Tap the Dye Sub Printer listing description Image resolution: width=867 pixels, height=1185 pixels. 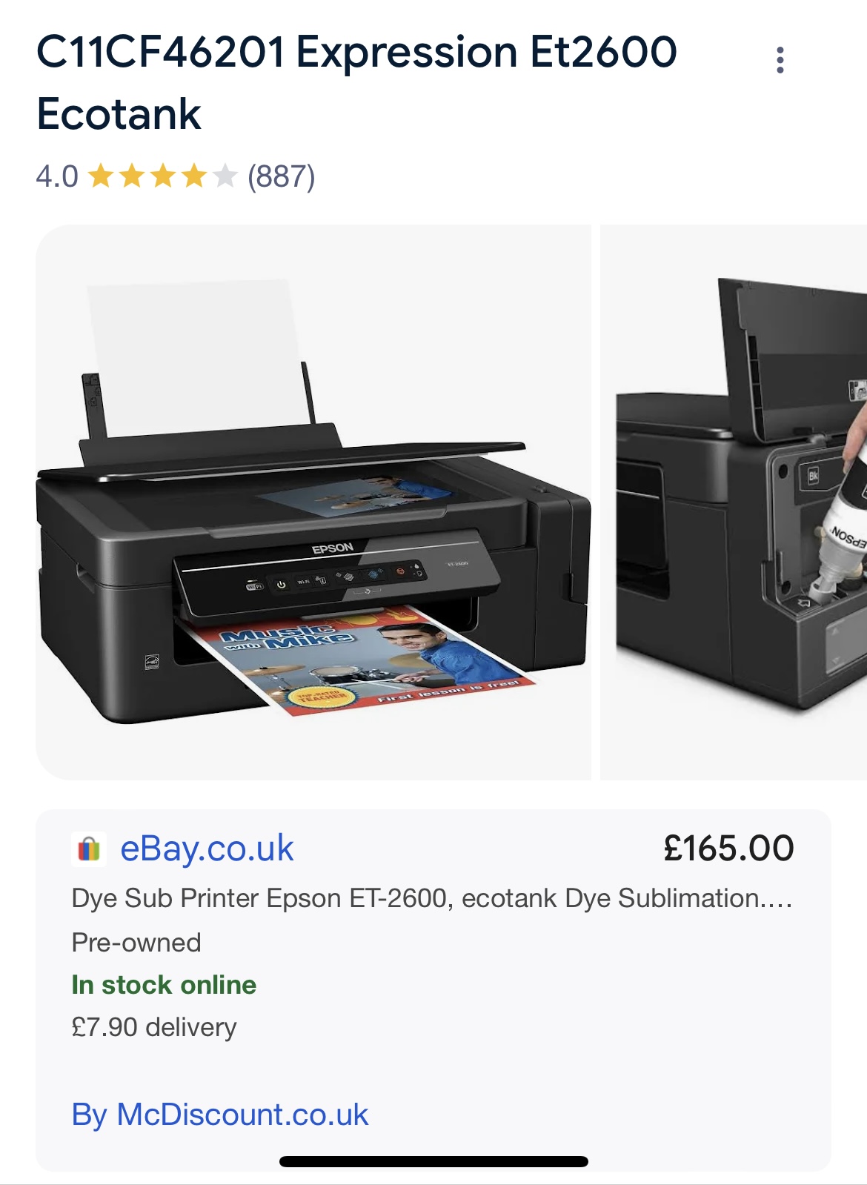pos(432,898)
